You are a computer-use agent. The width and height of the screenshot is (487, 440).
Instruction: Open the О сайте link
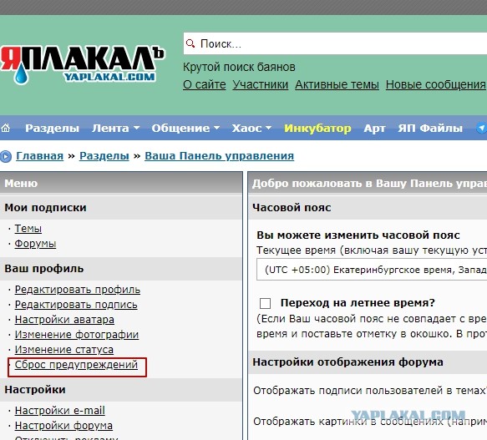205,84
